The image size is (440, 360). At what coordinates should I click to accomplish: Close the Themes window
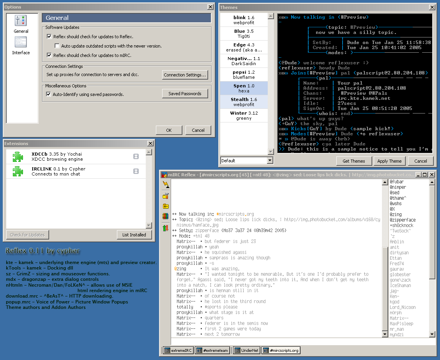click(432, 7)
